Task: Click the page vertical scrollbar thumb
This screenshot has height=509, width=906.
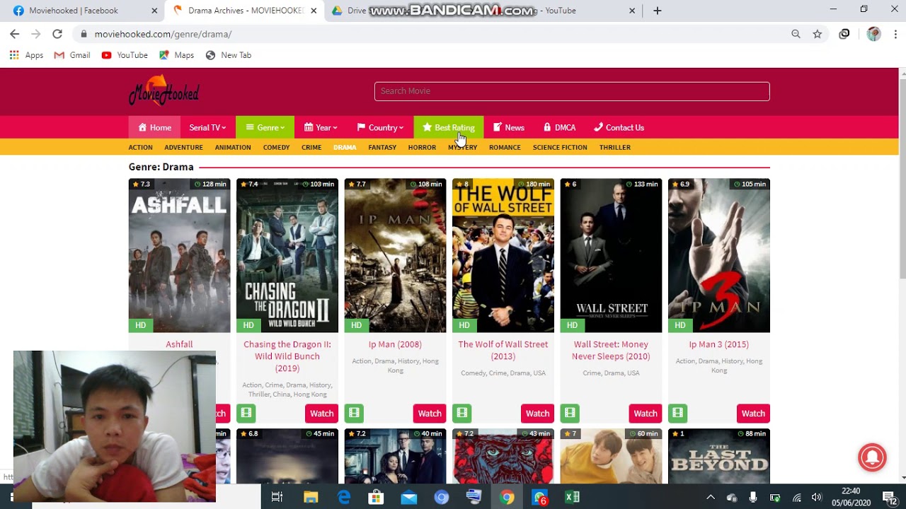Action: tap(902, 179)
